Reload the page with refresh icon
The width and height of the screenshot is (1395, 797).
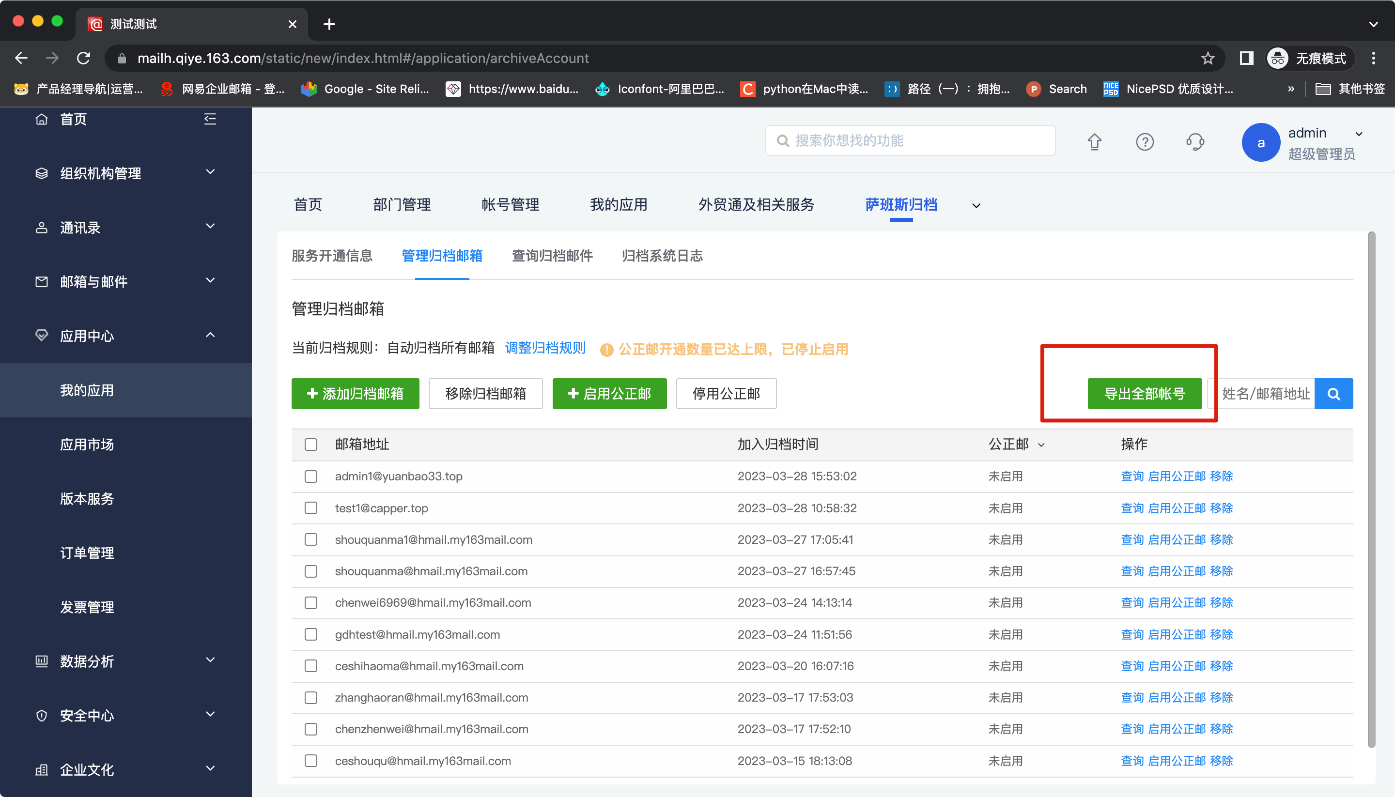83,58
